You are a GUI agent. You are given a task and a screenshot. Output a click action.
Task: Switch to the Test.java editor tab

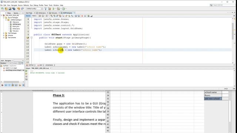(x=54, y=13)
